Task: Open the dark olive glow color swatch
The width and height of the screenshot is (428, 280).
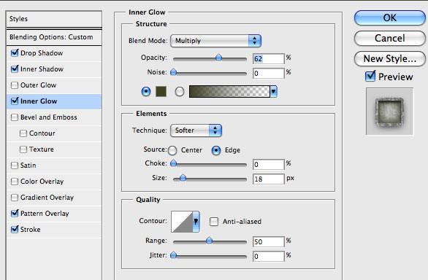Action: (161, 91)
